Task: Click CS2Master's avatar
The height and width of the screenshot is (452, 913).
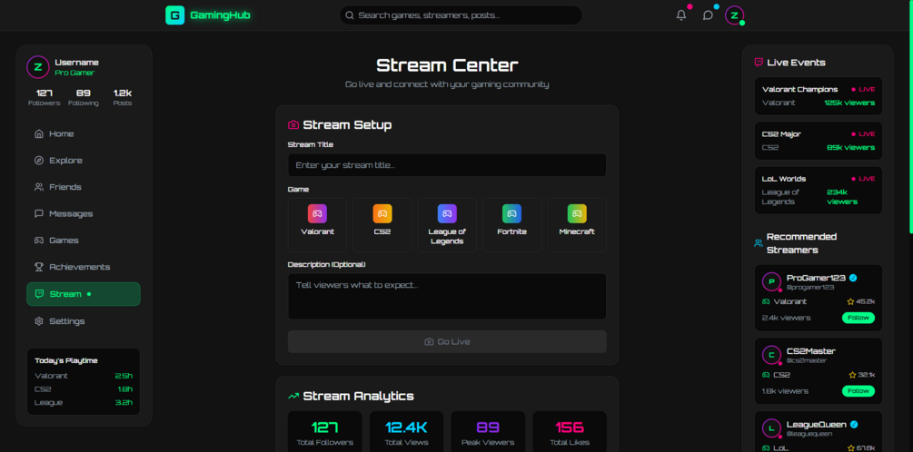Action: coord(771,355)
